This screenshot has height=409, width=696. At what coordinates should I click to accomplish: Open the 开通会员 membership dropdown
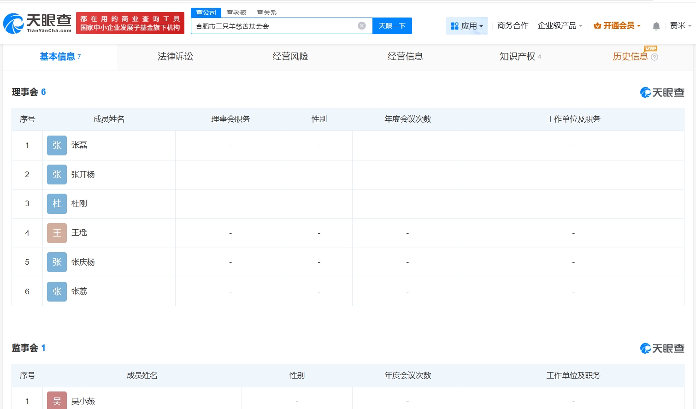tap(617, 25)
